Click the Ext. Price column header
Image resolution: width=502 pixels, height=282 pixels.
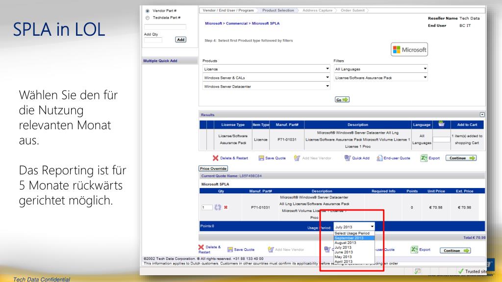464,191
